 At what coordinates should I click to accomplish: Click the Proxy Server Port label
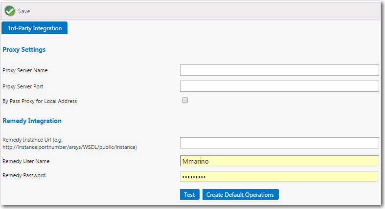click(24, 86)
